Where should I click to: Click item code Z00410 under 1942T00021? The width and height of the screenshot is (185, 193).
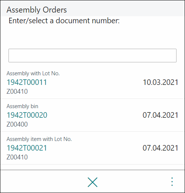click(17, 157)
